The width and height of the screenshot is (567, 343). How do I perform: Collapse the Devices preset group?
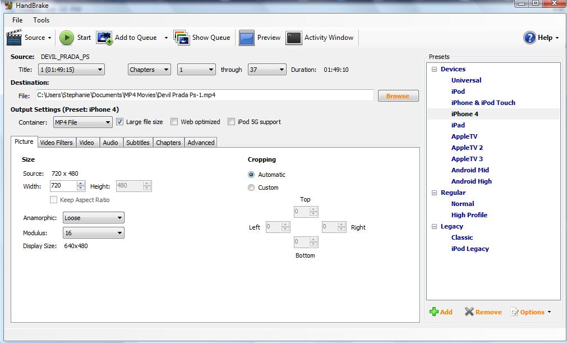(434, 69)
